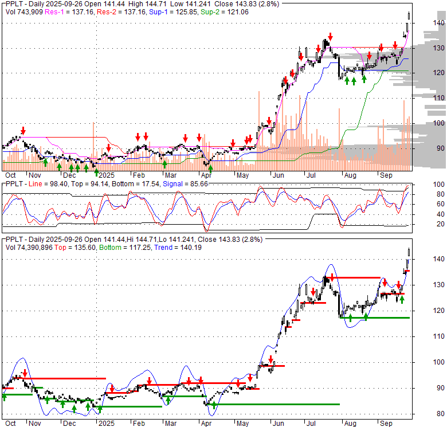Click Jun on top chart time axis

pos(279,175)
